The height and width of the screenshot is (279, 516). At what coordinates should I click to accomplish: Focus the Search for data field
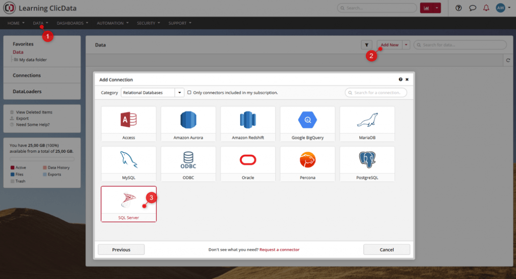[460, 45]
